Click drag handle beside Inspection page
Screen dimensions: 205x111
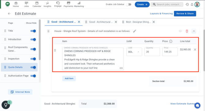[5, 59]
